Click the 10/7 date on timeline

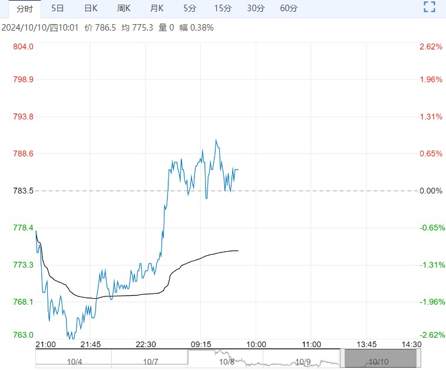point(150,362)
